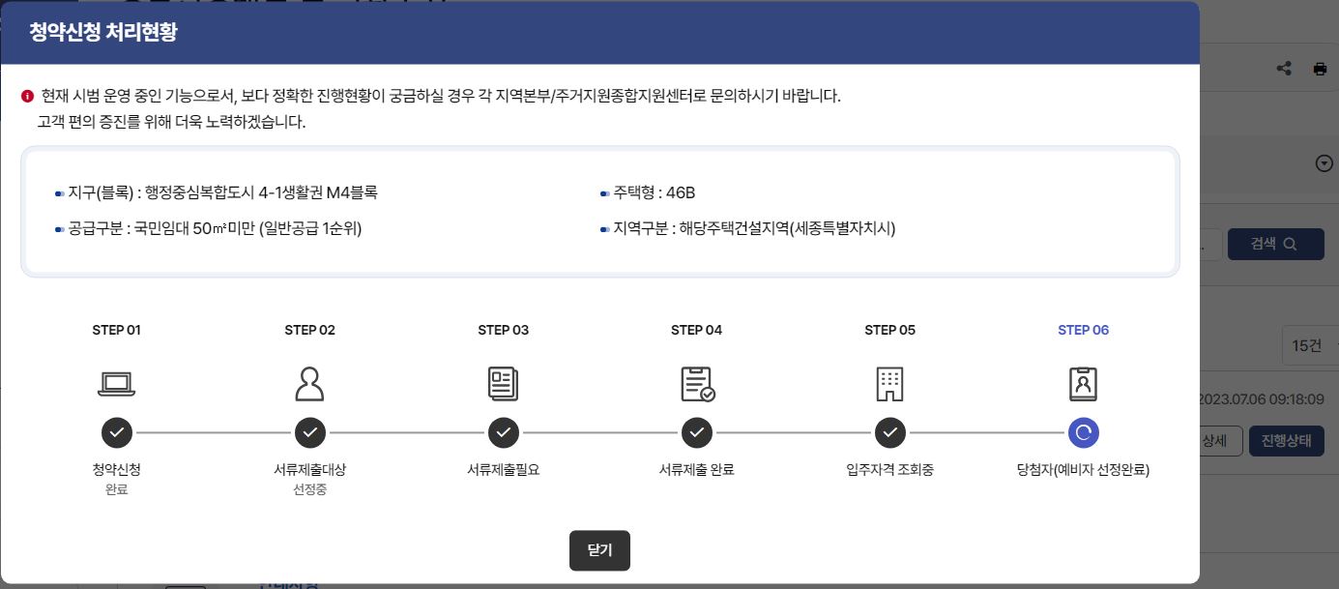This screenshot has height=589, width=1339.
Task: Select the person icon under STEP 02
Action: click(310, 383)
